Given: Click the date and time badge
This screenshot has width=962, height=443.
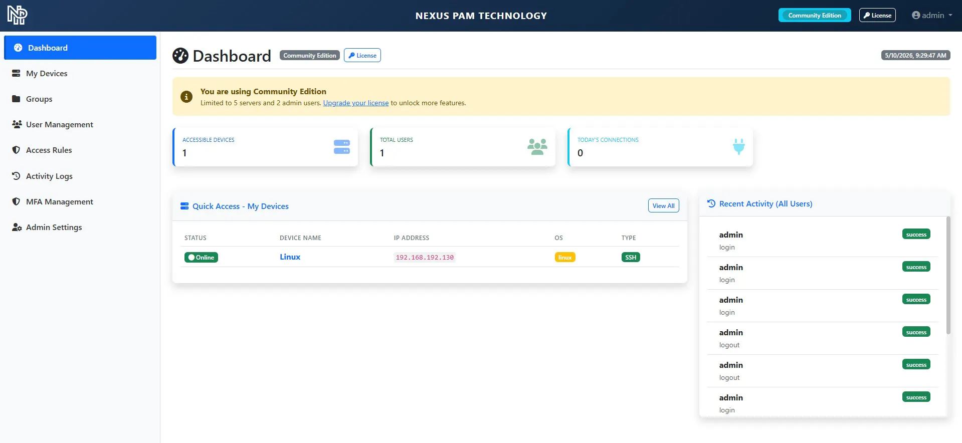Looking at the screenshot, I should [x=915, y=55].
